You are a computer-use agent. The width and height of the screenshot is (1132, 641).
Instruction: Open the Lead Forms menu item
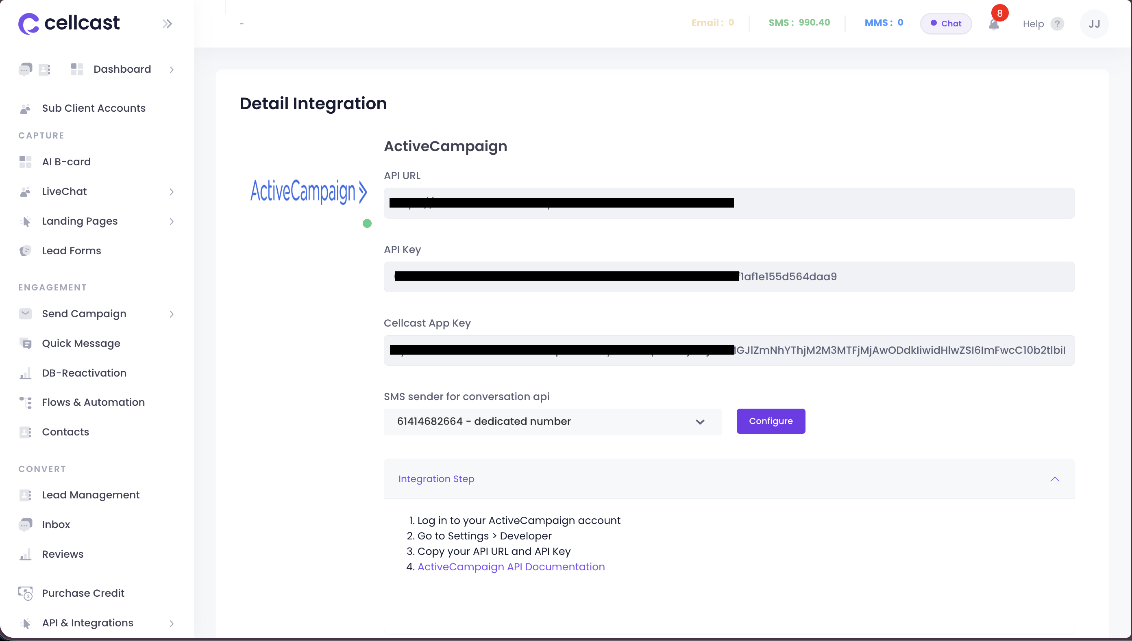tap(72, 251)
